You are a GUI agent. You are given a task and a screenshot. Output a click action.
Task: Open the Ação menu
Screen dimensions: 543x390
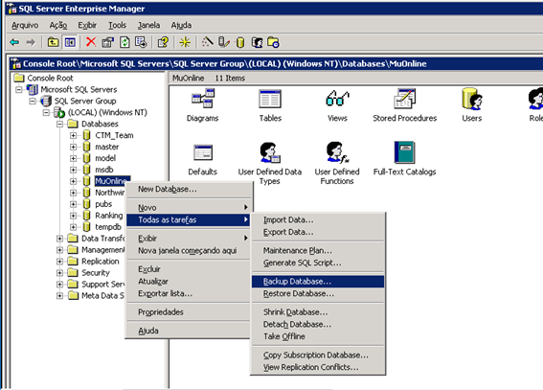click(x=58, y=25)
